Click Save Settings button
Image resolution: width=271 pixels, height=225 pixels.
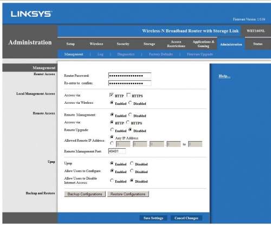tap(153, 218)
